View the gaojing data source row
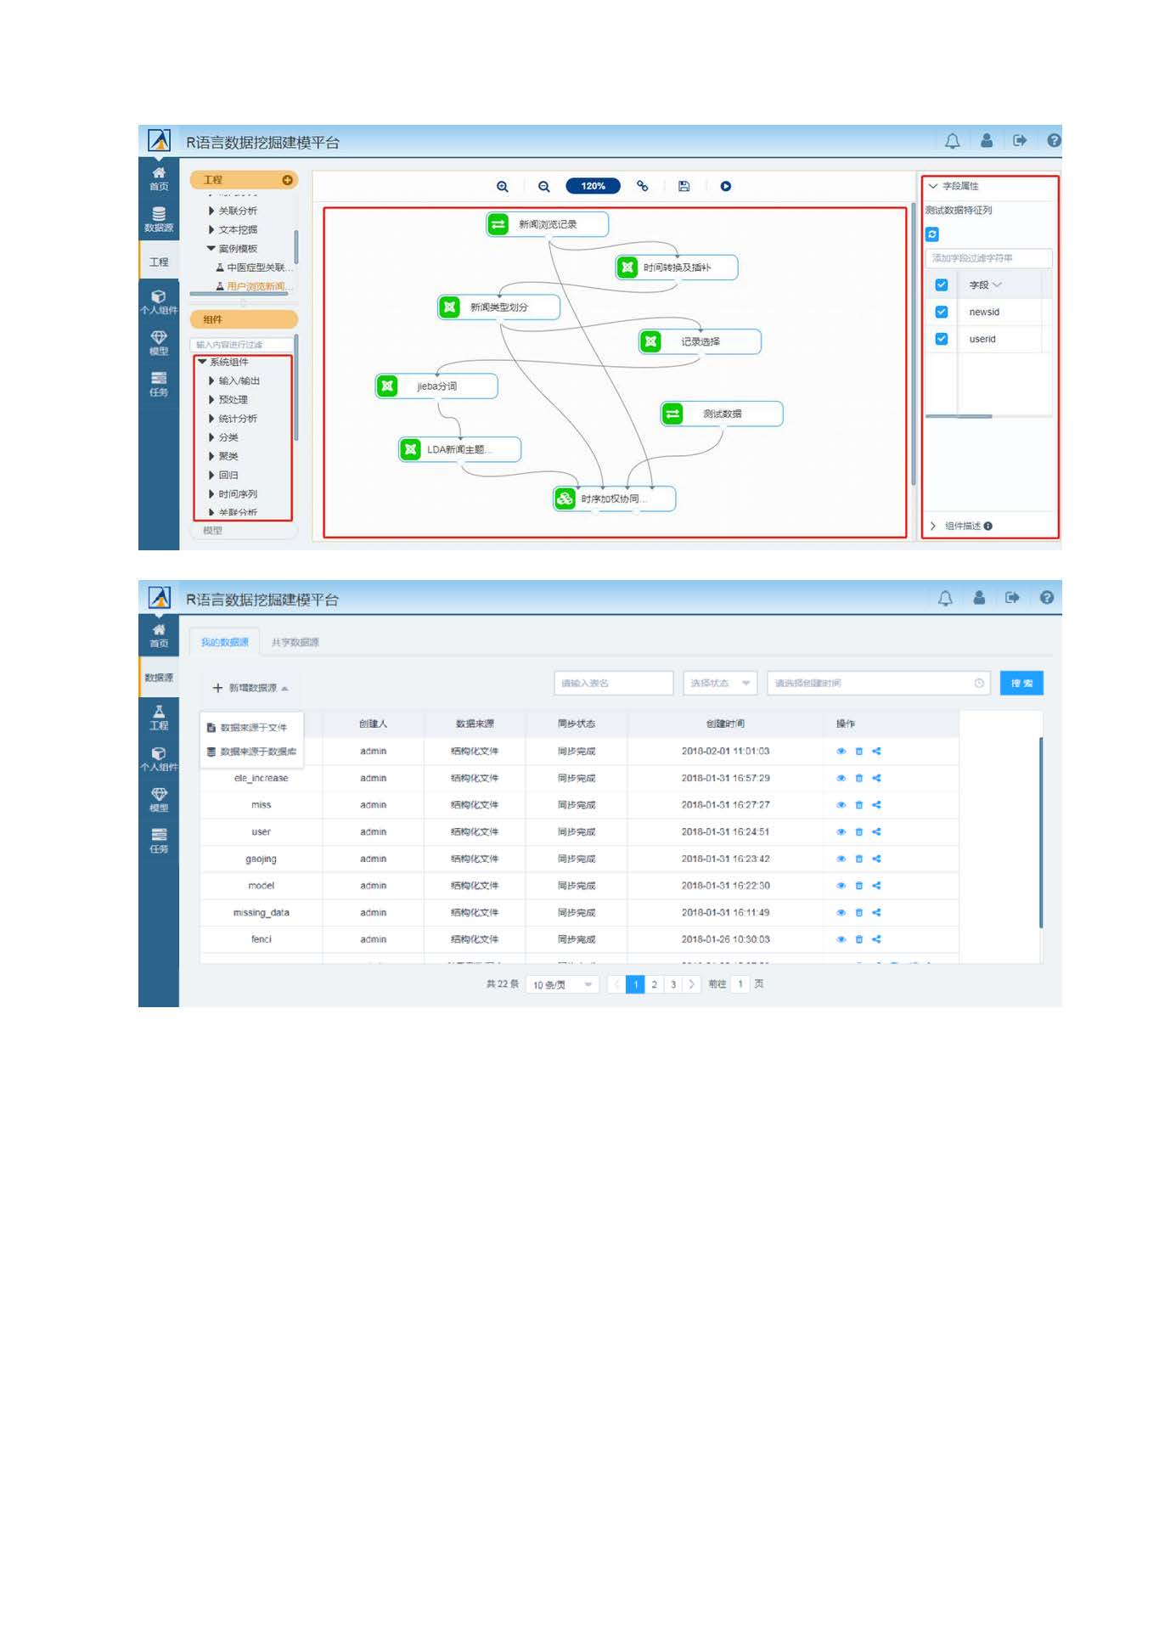 coord(841,859)
